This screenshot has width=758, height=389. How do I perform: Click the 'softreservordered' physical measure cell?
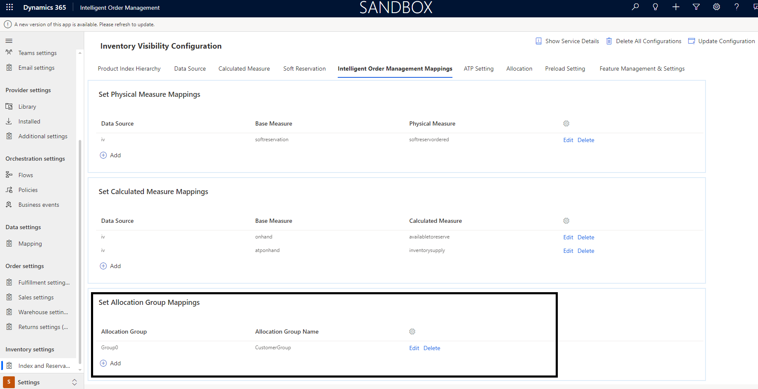click(x=429, y=140)
